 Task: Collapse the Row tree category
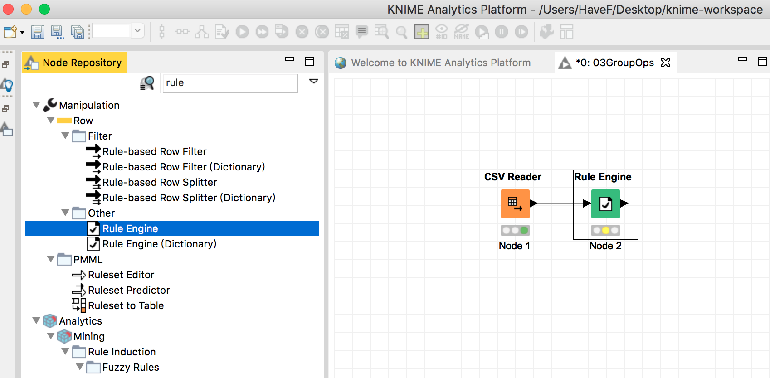click(x=51, y=120)
